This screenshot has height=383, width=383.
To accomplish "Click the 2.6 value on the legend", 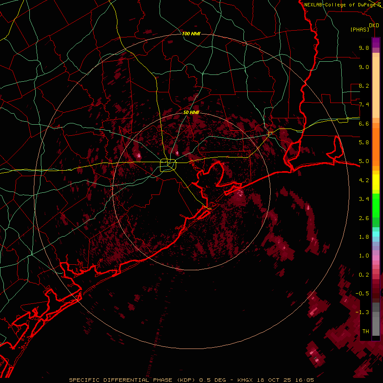I will [364, 218].
